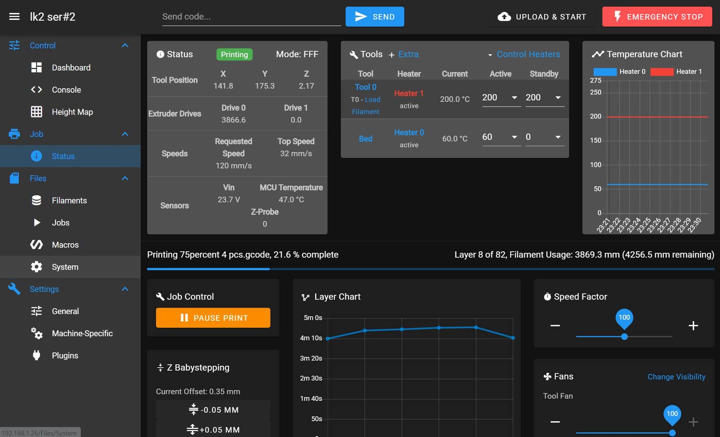
Task: Open the hamburger navigation menu
Action: point(14,17)
